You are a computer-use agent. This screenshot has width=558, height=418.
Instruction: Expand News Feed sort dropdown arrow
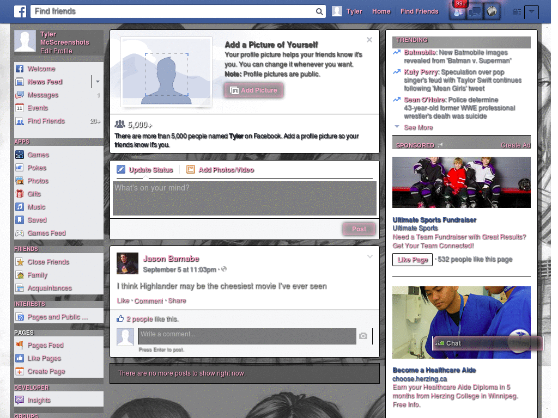[98, 82]
